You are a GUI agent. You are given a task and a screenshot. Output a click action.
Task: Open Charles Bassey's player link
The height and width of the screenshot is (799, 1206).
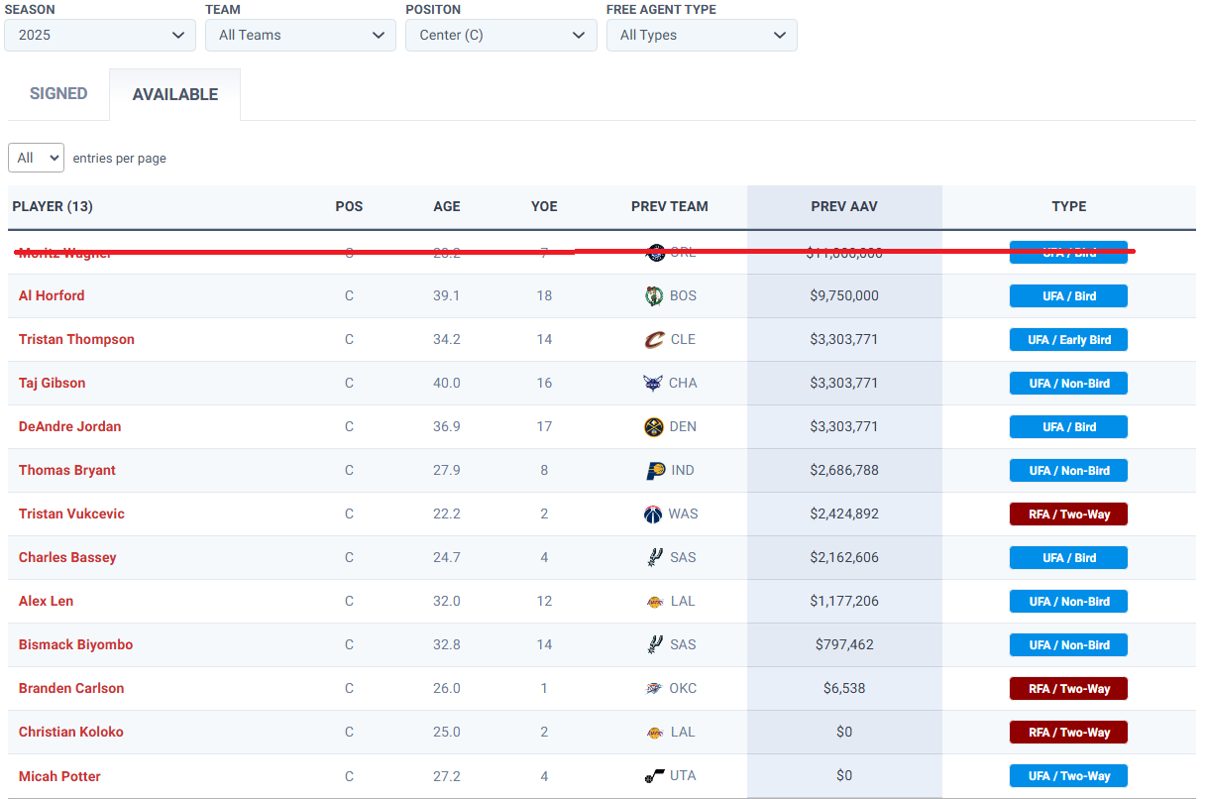(x=67, y=557)
